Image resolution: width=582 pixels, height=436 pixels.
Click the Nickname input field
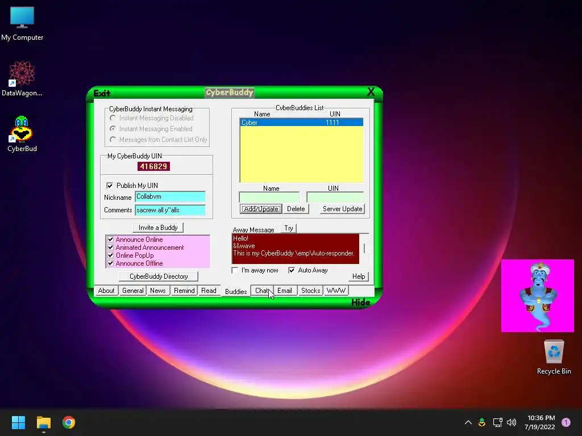170,197
